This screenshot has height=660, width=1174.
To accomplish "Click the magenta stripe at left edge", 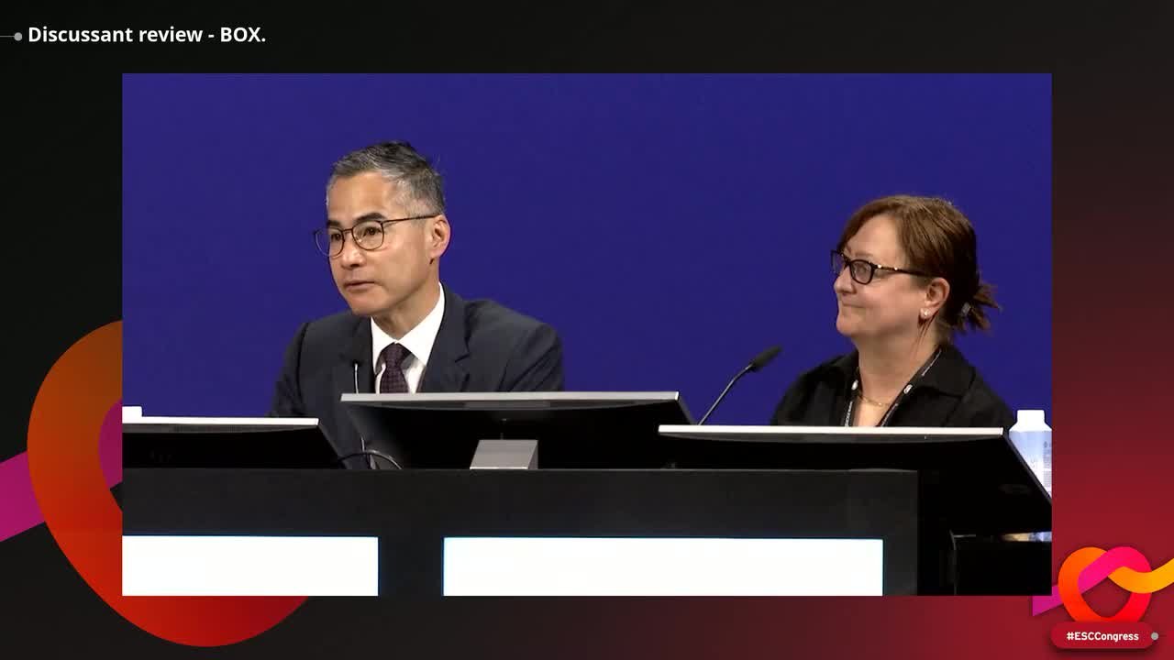I will (20, 495).
